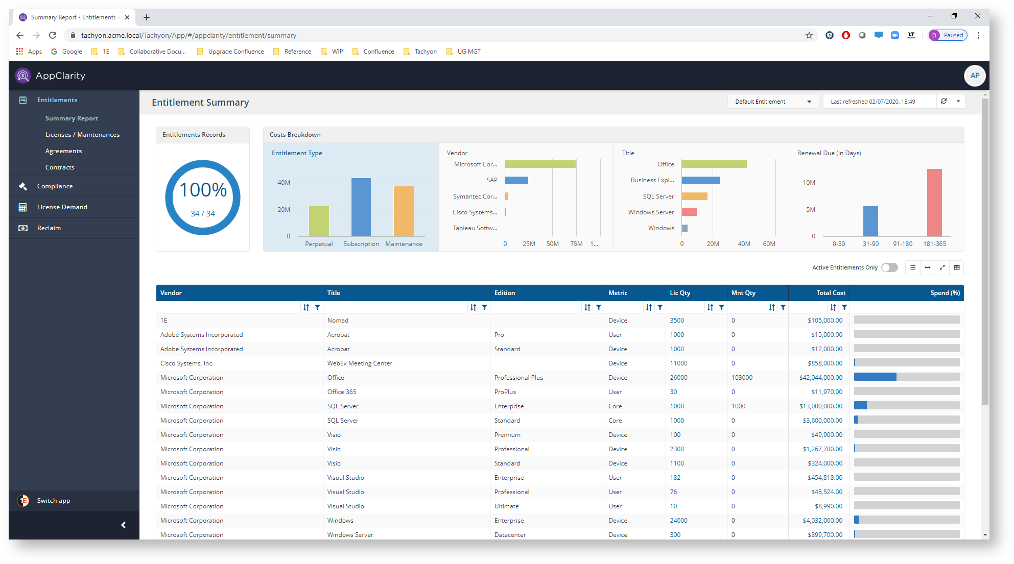This screenshot has width=1014, height=564.
Task: Click the Maintenance bar in chart
Action: point(404,211)
